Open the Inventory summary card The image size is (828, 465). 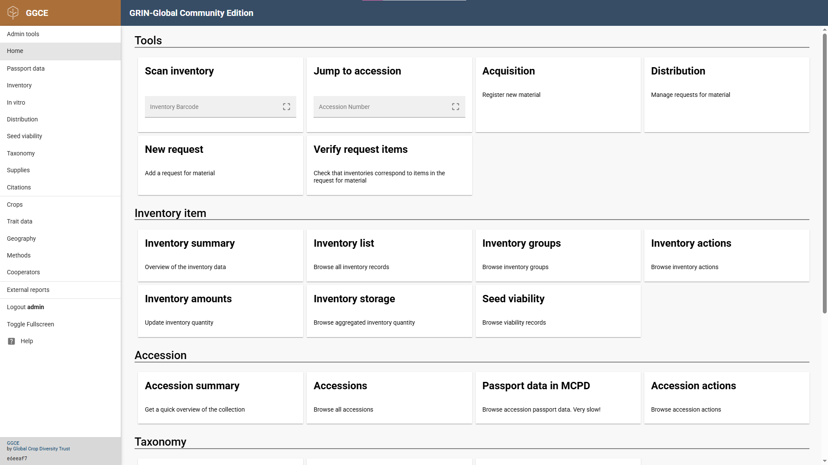click(x=220, y=255)
